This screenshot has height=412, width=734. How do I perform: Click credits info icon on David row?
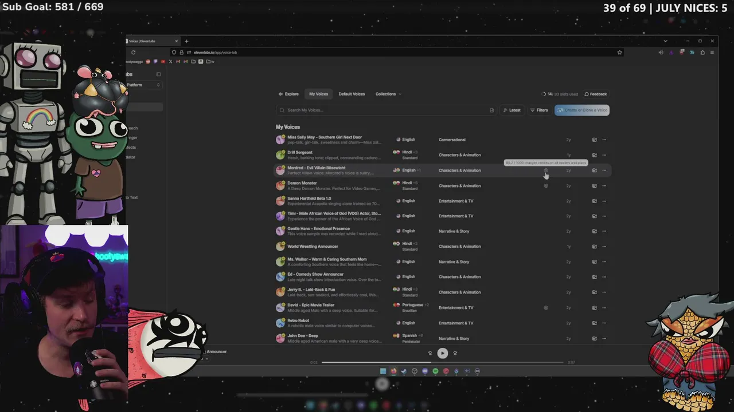tap(546, 308)
